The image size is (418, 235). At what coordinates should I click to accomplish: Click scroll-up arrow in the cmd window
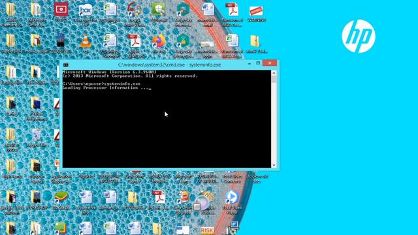pyautogui.click(x=274, y=73)
